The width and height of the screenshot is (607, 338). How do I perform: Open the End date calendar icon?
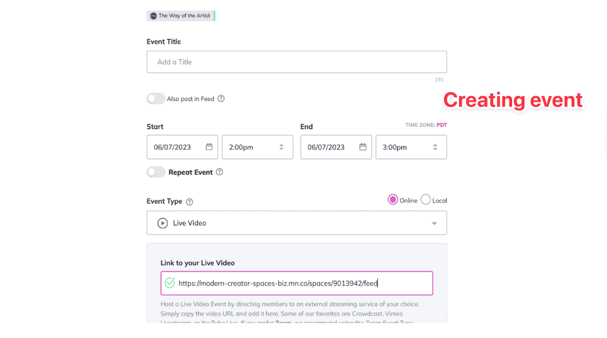pos(363,147)
